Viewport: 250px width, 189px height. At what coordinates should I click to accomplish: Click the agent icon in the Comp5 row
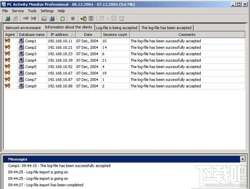[7, 66]
